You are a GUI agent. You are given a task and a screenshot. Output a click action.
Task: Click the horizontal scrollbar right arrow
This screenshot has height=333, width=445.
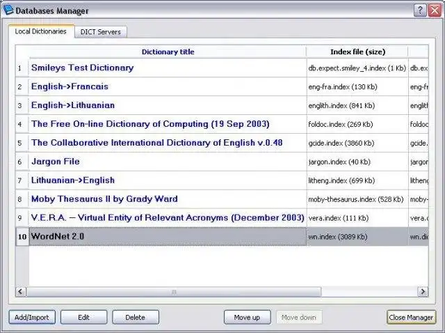[x=423, y=291]
